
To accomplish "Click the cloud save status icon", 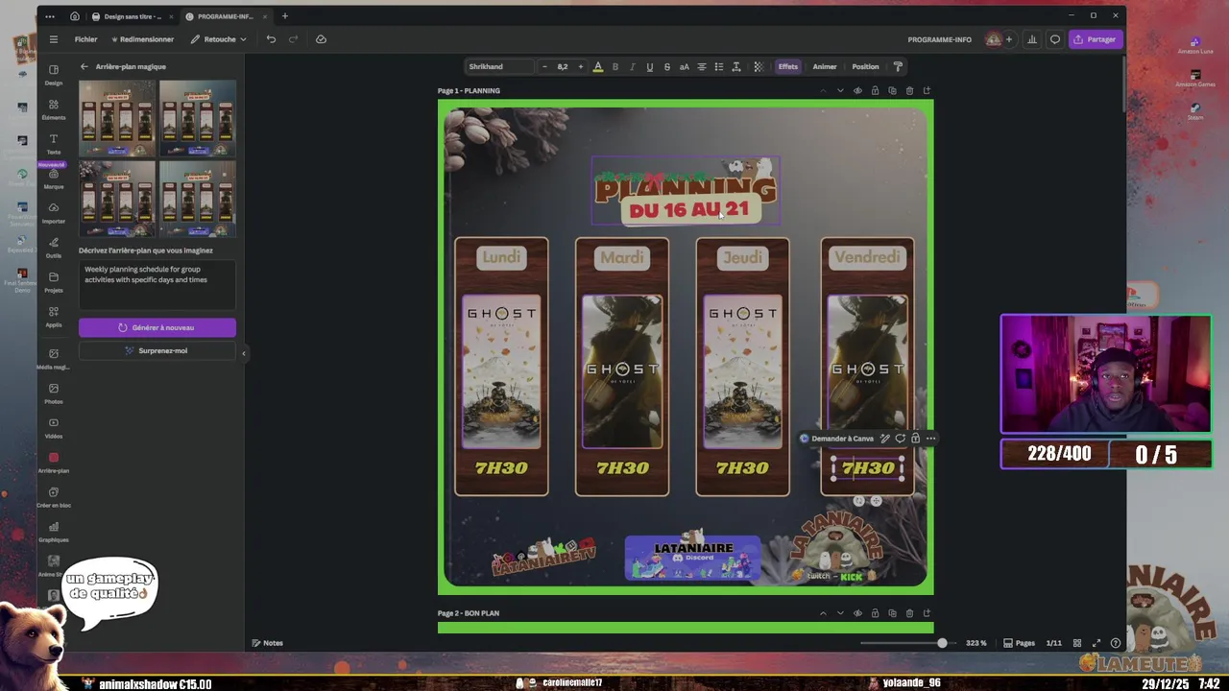I will [321, 39].
